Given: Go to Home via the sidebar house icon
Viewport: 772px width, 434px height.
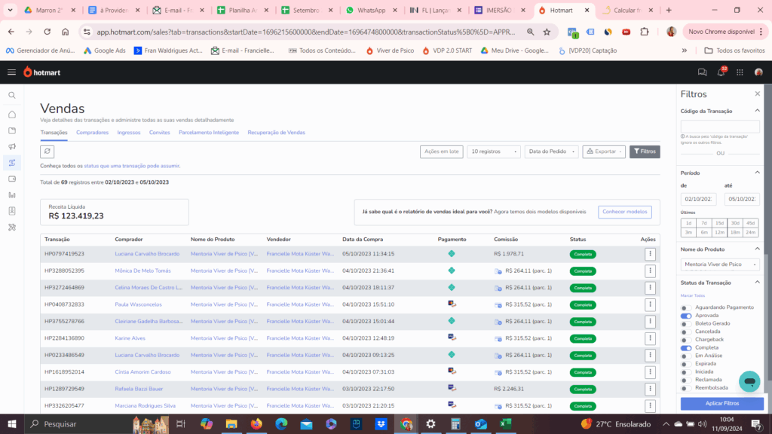Looking at the screenshot, I should coord(12,115).
